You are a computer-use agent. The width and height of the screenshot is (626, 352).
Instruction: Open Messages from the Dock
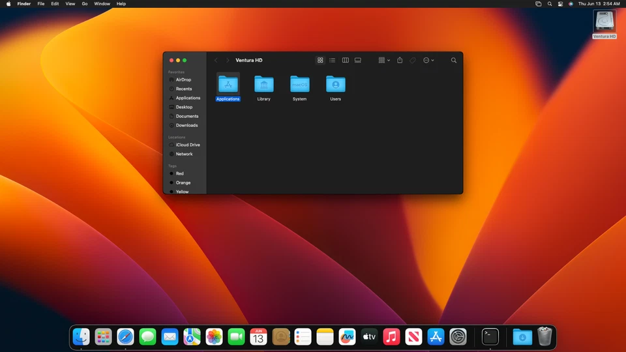[x=148, y=337]
